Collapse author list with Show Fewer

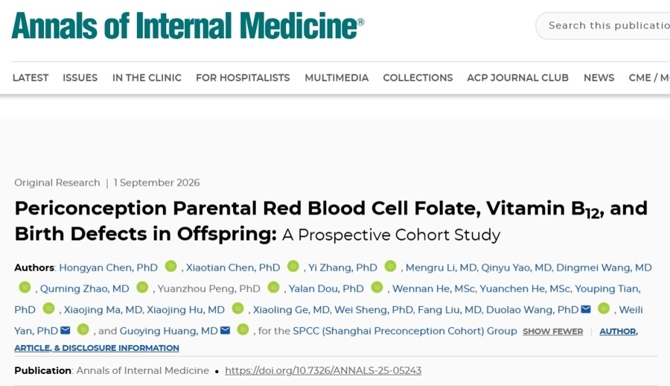pos(552,332)
